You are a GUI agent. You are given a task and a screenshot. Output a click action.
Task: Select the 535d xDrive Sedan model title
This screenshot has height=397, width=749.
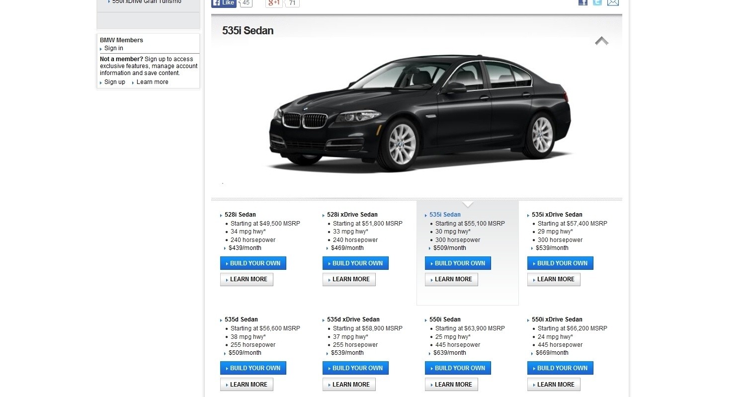pos(353,319)
